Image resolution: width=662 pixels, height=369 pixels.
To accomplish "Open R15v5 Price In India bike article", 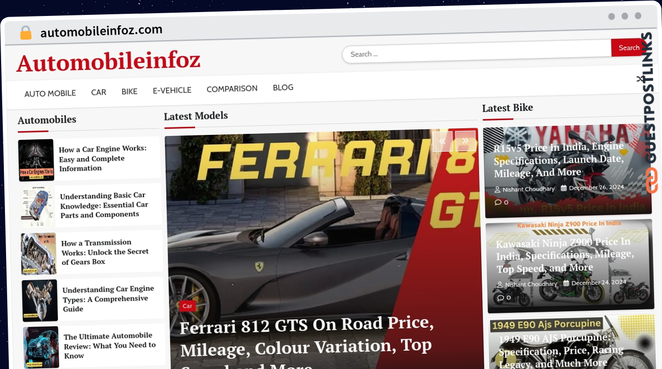I will click(559, 160).
